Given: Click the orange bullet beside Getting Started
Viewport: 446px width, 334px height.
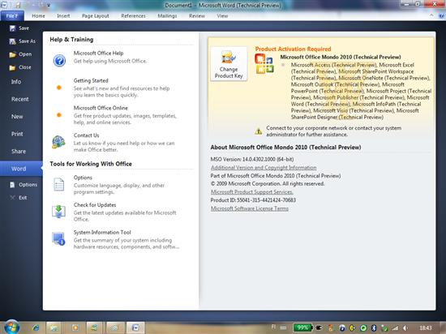Looking at the screenshot, I should (x=59, y=88).
